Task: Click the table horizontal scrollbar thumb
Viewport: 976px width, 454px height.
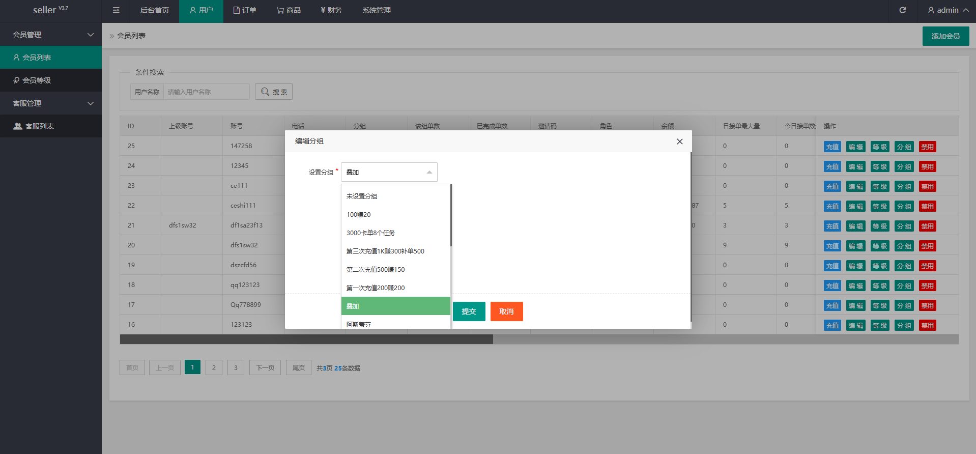Action: click(x=306, y=339)
